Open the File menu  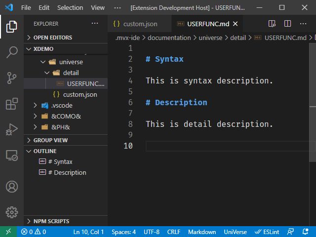tap(26, 8)
